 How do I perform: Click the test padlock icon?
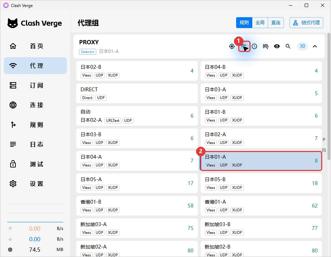13,164
